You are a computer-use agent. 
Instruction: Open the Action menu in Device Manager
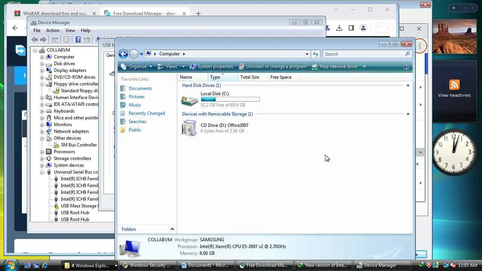tap(53, 30)
